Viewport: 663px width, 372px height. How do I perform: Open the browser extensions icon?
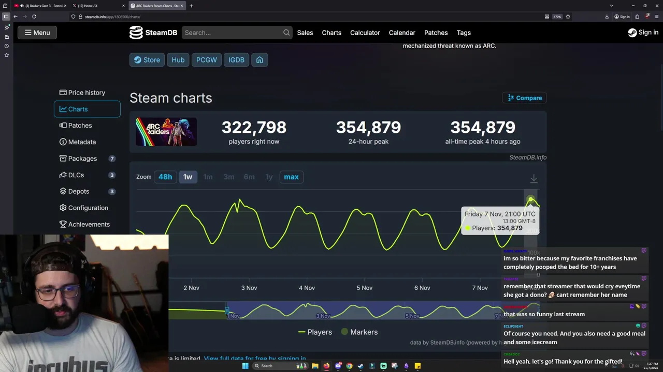coord(638,17)
